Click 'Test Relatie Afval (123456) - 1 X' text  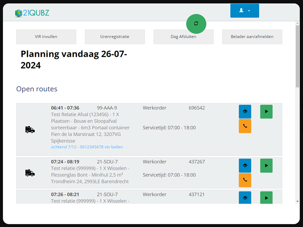[x=85, y=114]
